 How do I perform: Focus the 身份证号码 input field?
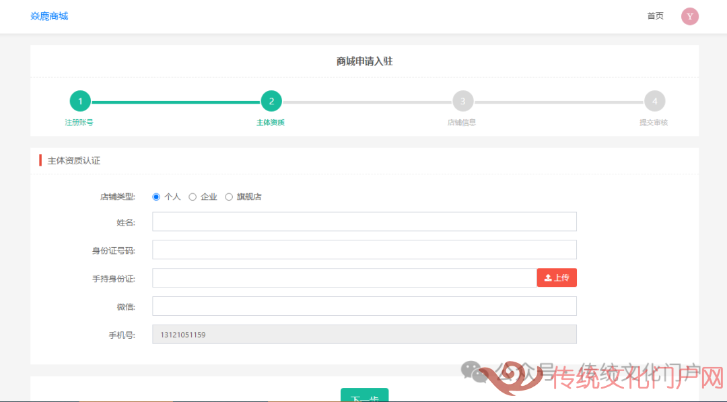(x=364, y=250)
